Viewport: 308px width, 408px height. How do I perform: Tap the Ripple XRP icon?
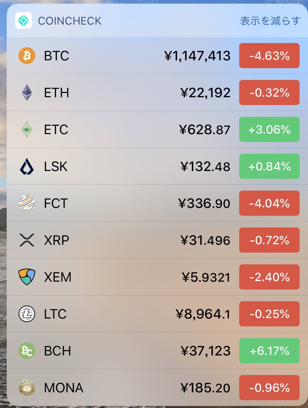[x=27, y=240]
